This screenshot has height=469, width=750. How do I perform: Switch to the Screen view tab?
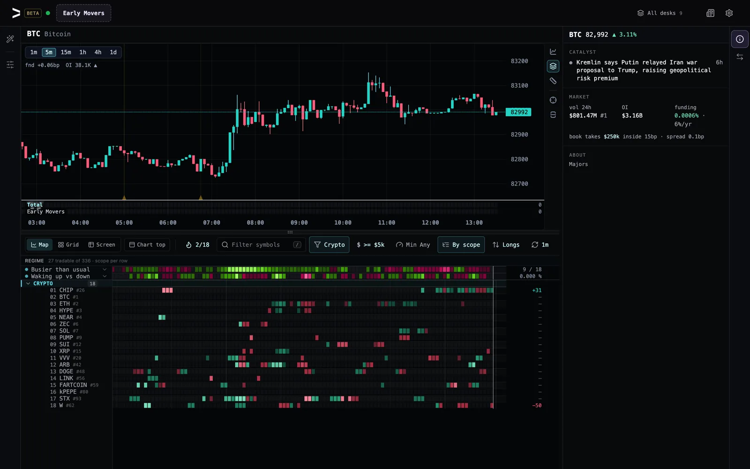pos(102,245)
